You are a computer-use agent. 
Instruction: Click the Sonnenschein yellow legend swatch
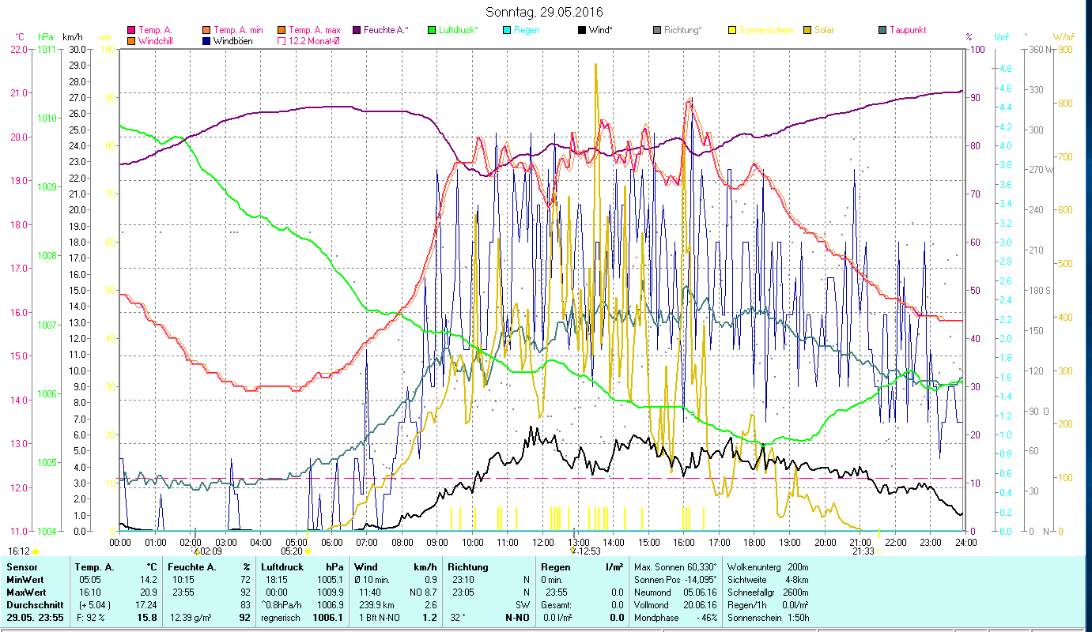[x=732, y=30]
